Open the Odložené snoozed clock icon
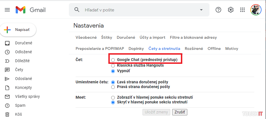The image size is (266, 119). (x=8, y=52)
